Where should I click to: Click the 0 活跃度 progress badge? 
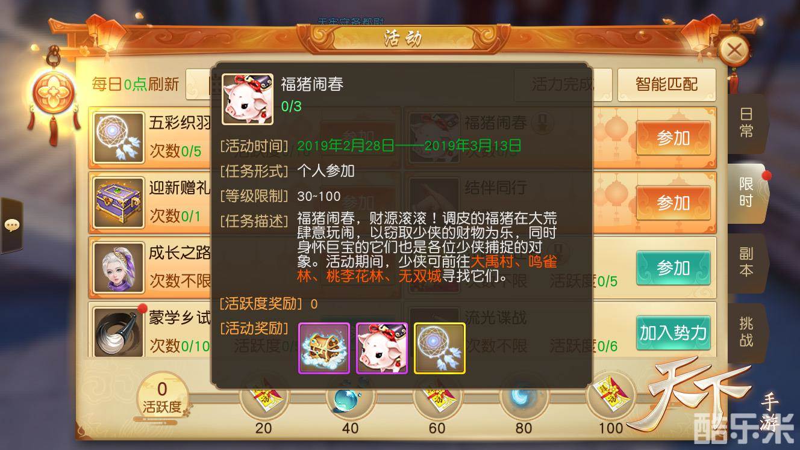162,398
